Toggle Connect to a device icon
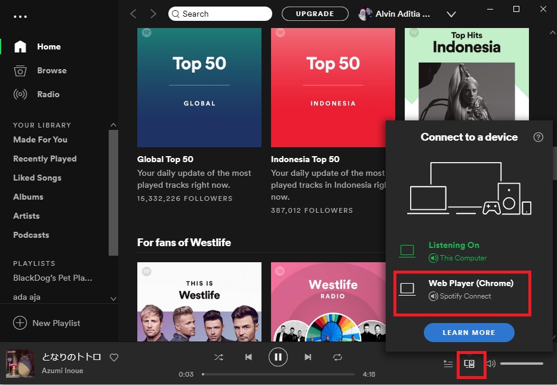Image resolution: width=557 pixels, height=385 pixels. (469, 364)
